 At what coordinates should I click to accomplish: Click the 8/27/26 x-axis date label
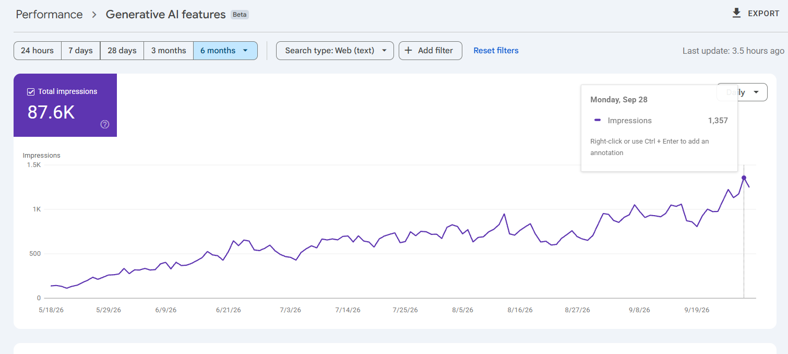click(x=577, y=310)
